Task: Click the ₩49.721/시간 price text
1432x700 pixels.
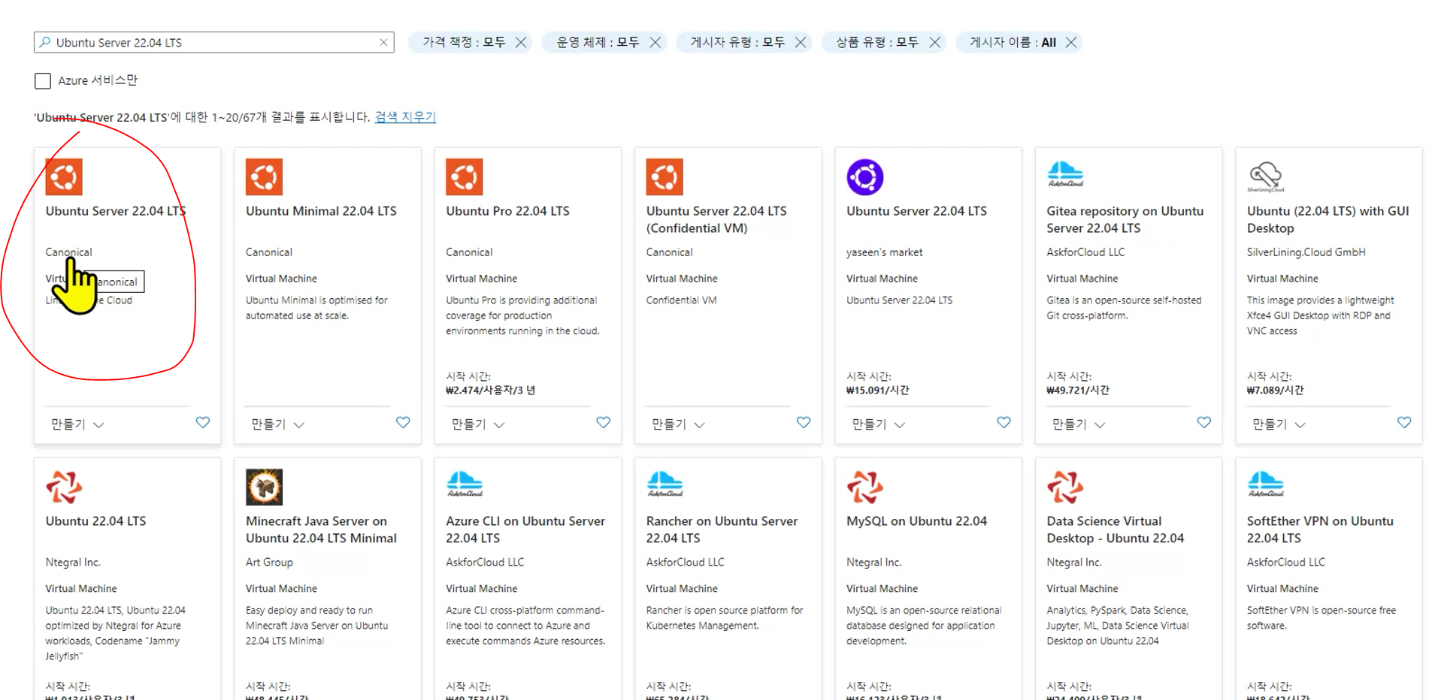Action: 1078,390
